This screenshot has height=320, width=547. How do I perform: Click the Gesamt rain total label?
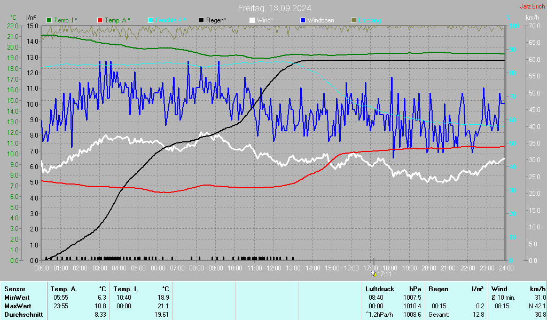click(x=439, y=315)
